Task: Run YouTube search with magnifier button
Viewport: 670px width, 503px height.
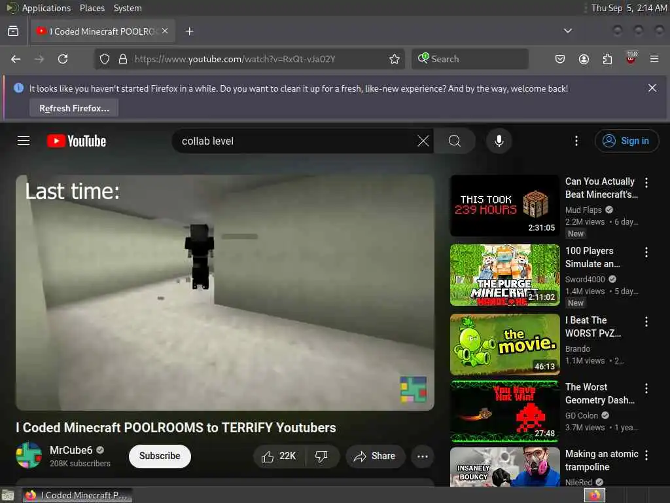Action: coord(455,141)
